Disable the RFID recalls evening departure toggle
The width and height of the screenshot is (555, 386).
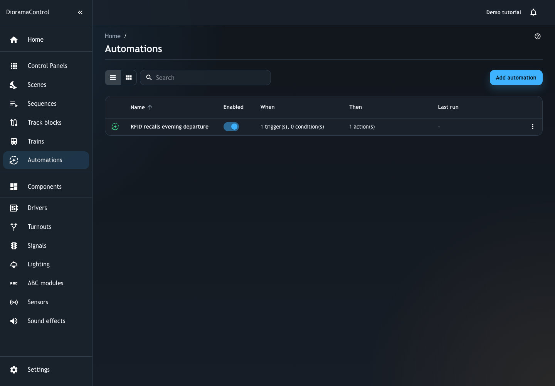click(231, 127)
